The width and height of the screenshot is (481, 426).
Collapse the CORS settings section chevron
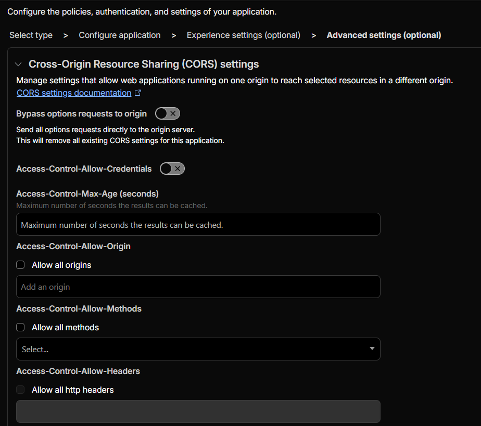point(19,64)
